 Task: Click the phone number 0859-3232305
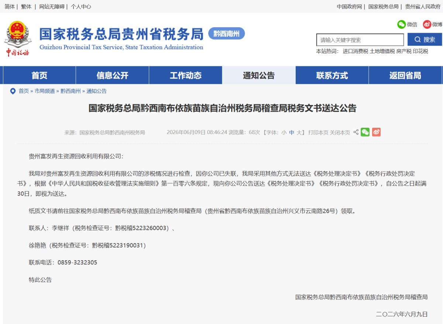click(x=77, y=263)
